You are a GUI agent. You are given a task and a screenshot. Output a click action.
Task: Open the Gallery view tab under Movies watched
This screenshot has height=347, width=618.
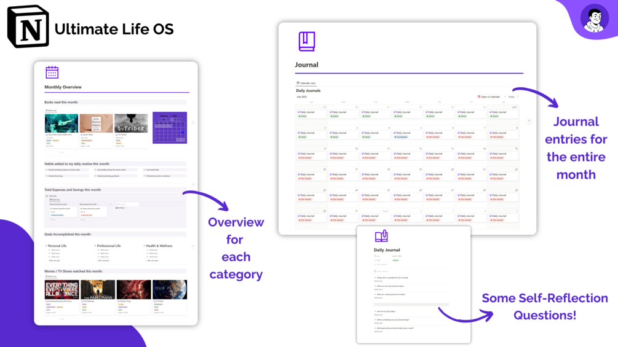pos(51,276)
